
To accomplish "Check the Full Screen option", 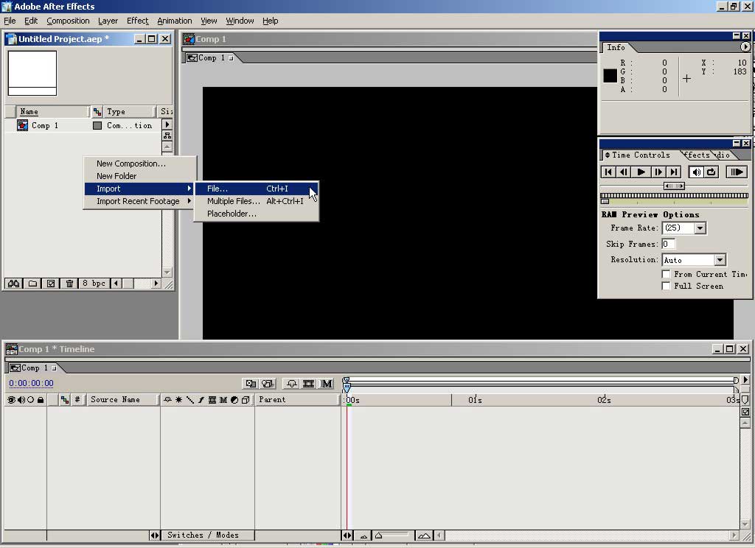I will click(667, 286).
